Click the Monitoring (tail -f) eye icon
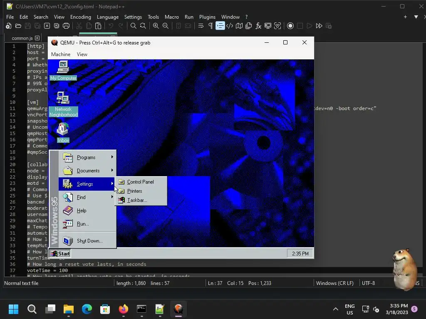The height and width of the screenshot is (319, 426). coord(277,26)
